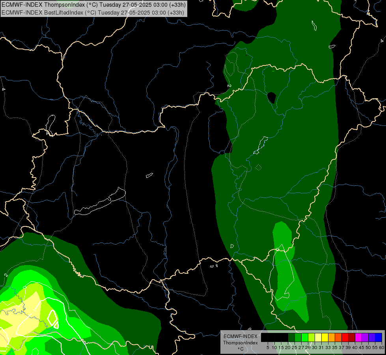The height and width of the screenshot is (355, 386).
Task: Click the legend tick value '33'
Action: point(328,348)
